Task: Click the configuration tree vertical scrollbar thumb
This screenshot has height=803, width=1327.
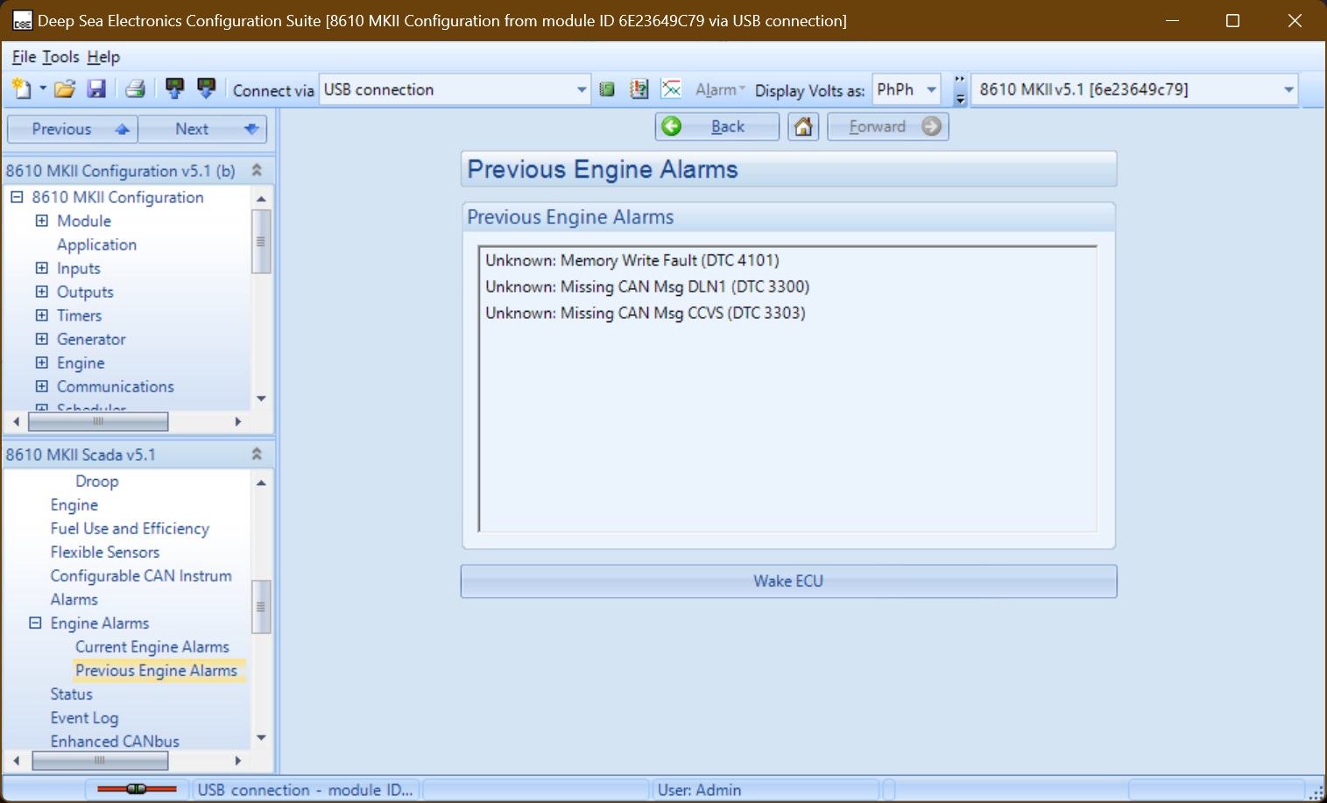Action: coord(261,242)
